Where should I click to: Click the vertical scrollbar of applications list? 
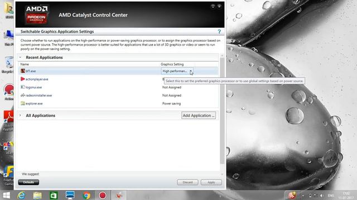click(x=222, y=111)
